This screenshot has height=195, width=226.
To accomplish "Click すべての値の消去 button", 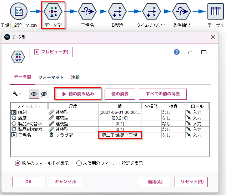I will coord(163,94).
